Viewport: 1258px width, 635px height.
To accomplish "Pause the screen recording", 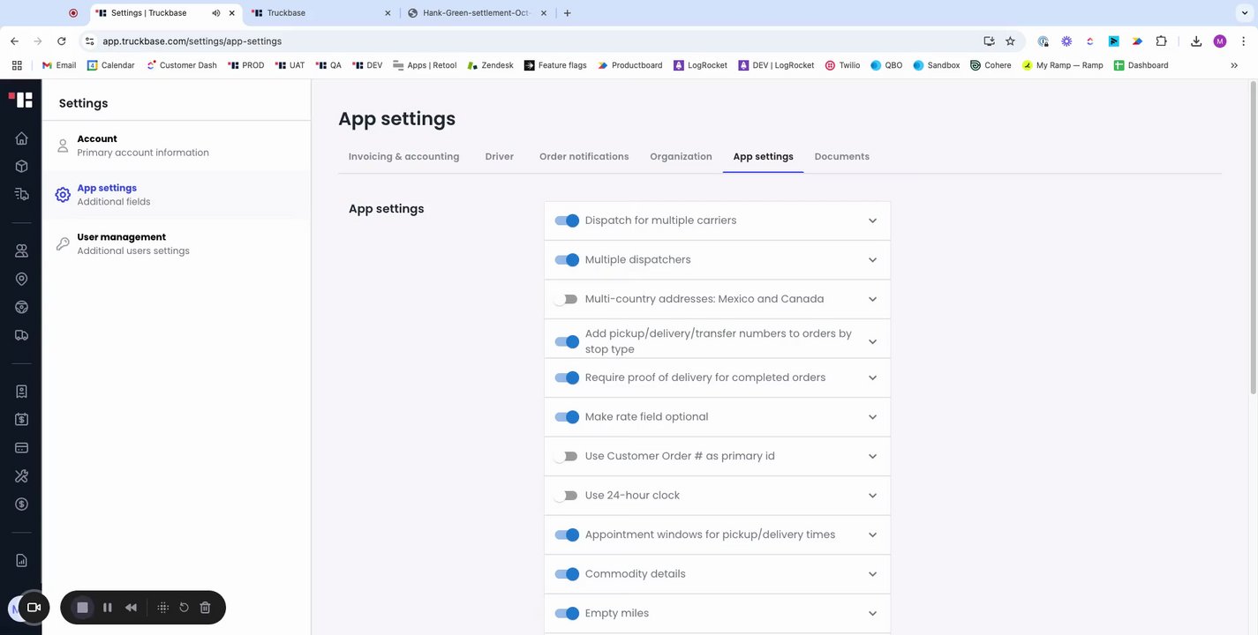I will point(108,608).
